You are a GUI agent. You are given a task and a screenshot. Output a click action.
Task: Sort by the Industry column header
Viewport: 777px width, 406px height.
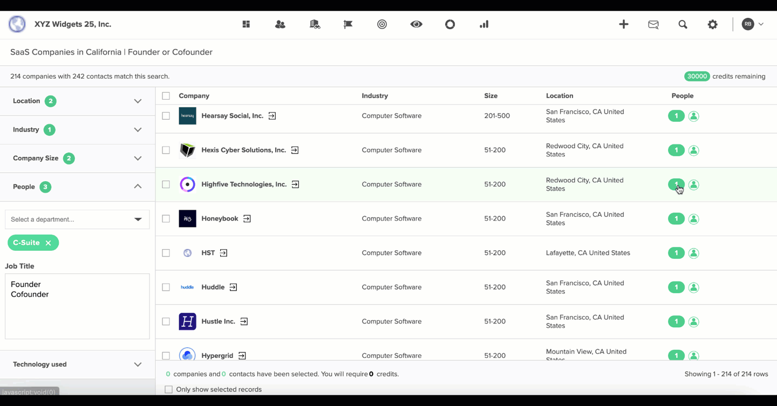[375, 96]
